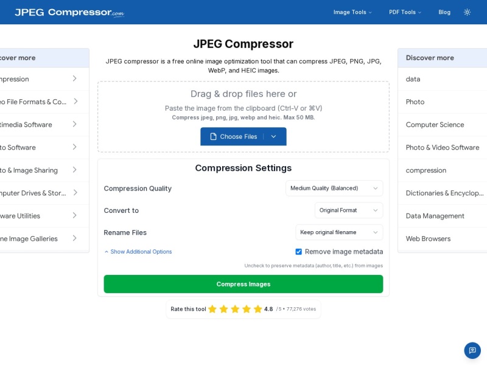
Task: Click the '77,276 votes' text
Action: point(301,309)
